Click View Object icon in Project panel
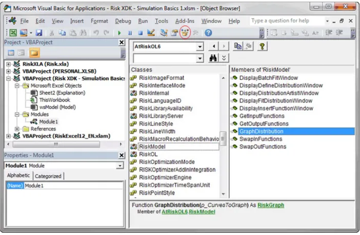 (21, 53)
